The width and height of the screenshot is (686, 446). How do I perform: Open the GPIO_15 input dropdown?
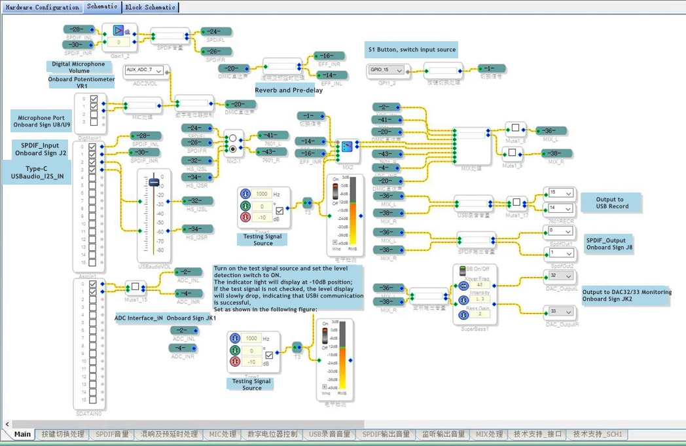(x=399, y=70)
